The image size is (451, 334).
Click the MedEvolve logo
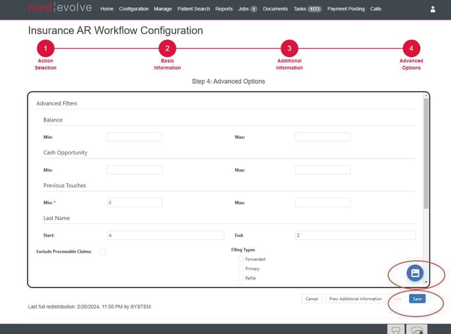coord(61,9)
